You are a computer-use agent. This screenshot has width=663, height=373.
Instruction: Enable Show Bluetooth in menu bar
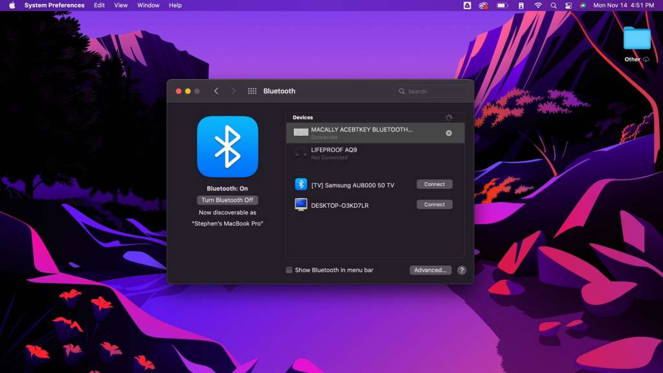[x=289, y=269]
